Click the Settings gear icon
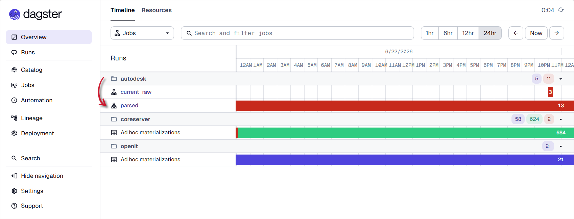Viewport: 574px width, 219px height. (x=14, y=191)
